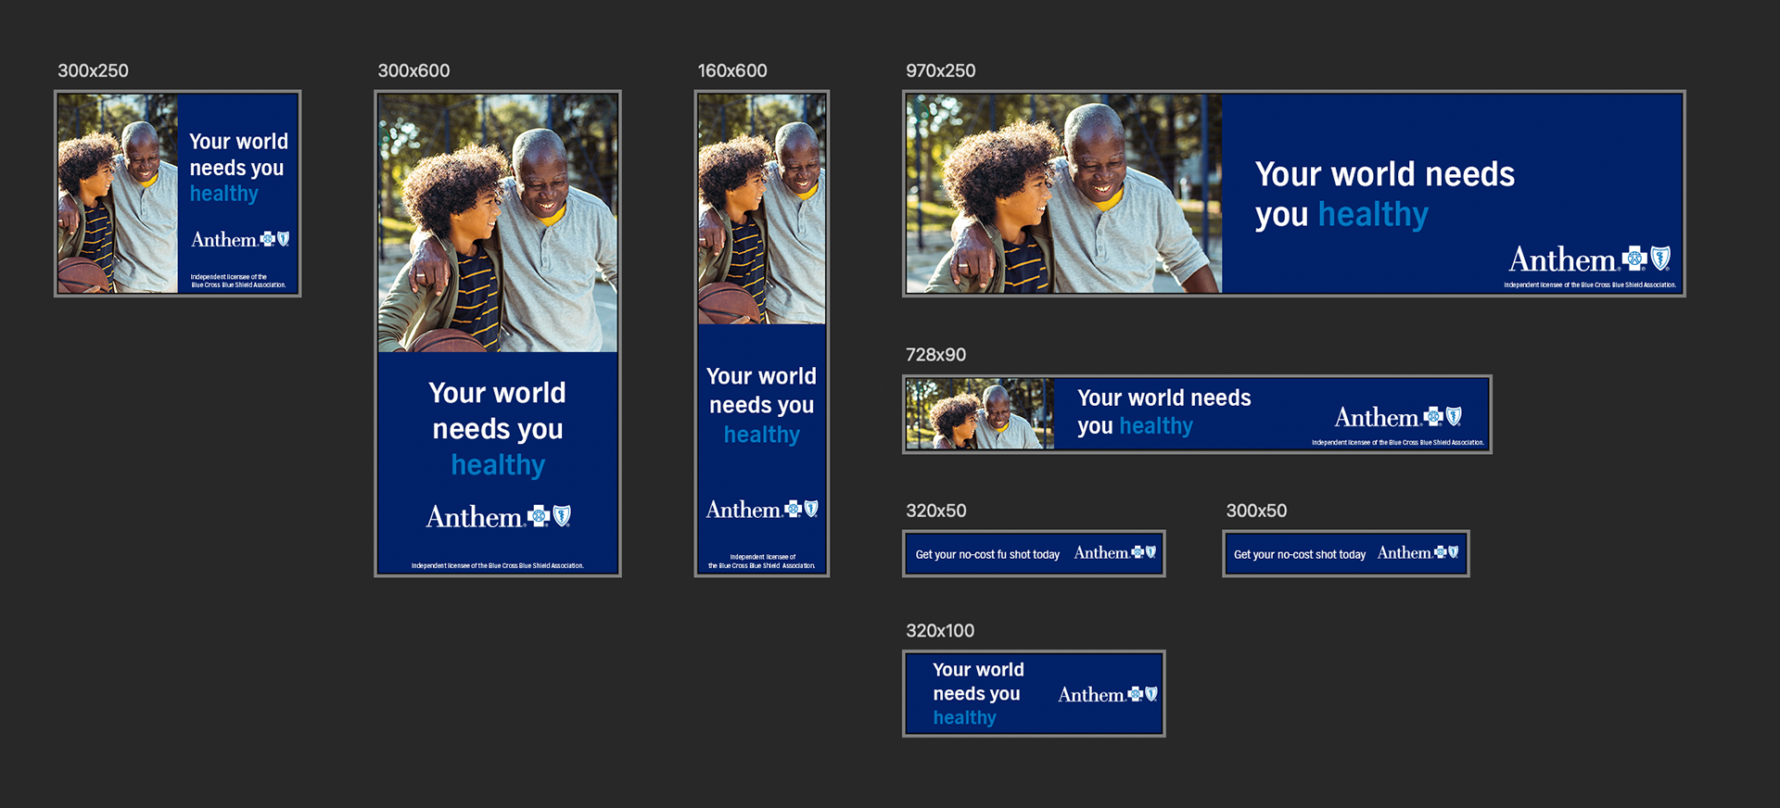
Task: Click 'Get your no-cost shot today' in the 300x50 banner
Action: tap(1300, 554)
